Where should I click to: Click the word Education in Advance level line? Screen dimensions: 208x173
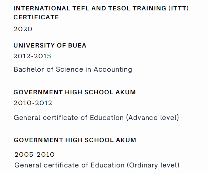coord(107,118)
